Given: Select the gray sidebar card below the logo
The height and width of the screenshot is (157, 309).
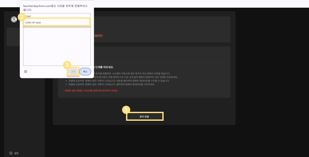Looking at the screenshot, I should point(13,37).
